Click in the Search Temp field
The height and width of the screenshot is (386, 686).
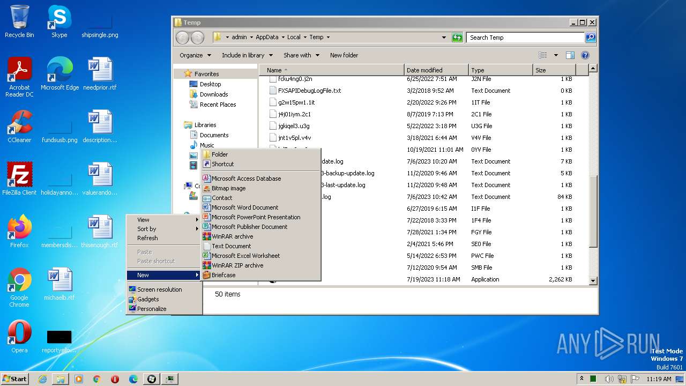point(525,38)
